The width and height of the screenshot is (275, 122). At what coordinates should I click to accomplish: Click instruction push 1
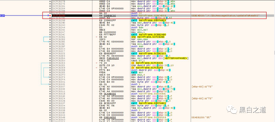(134, 84)
